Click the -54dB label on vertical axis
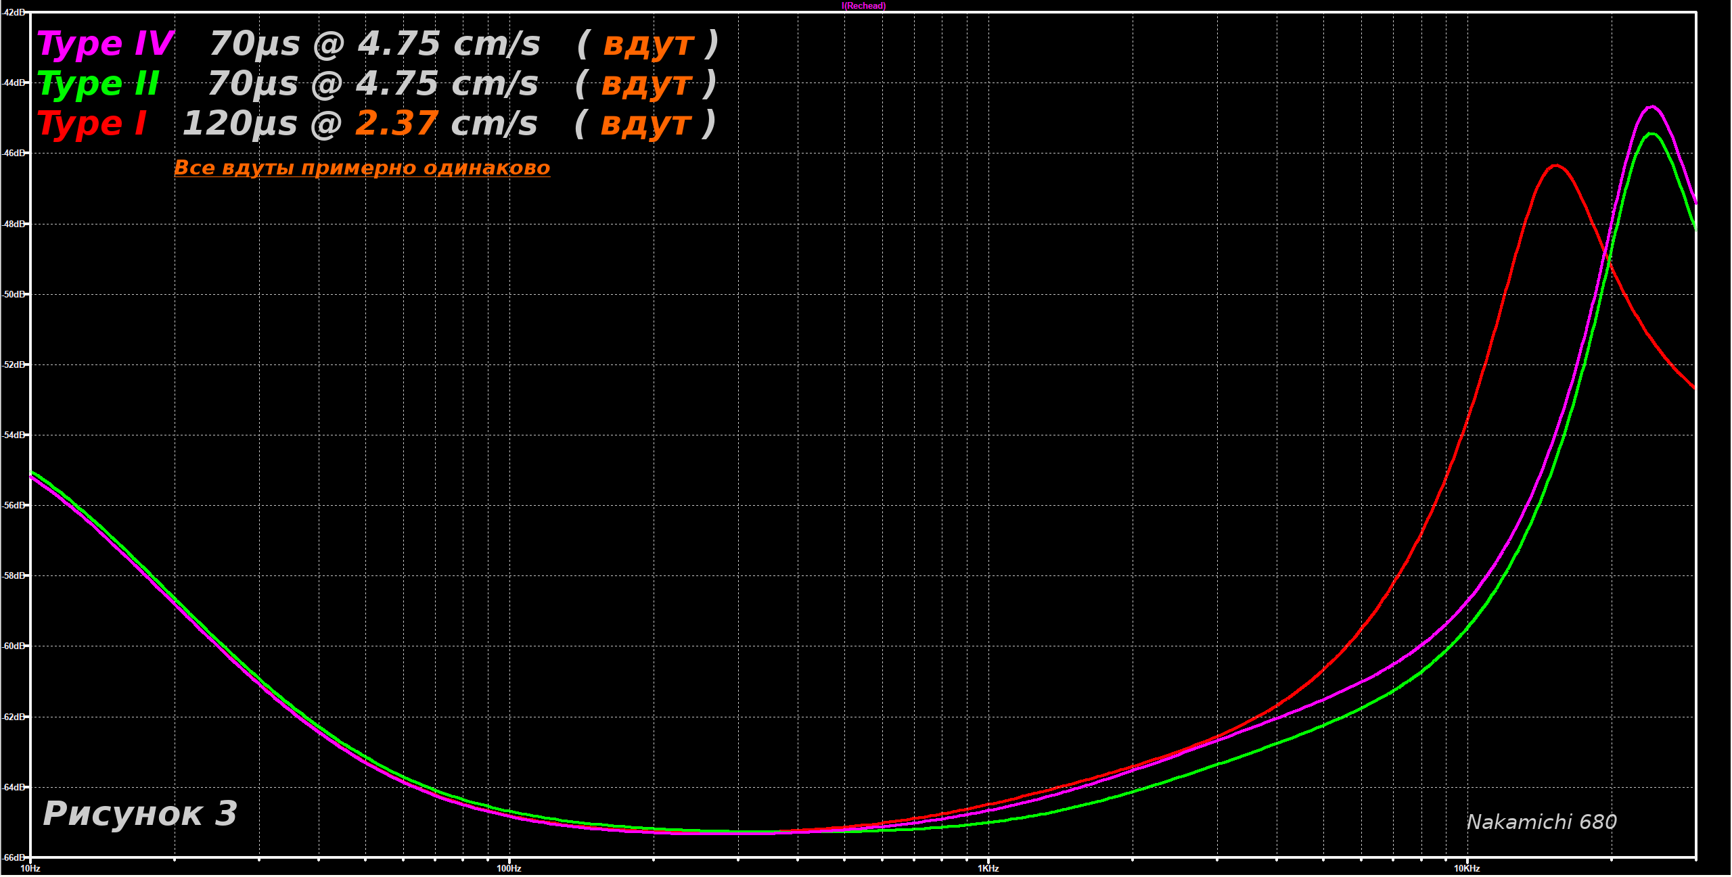 pyautogui.click(x=14, y=435)
